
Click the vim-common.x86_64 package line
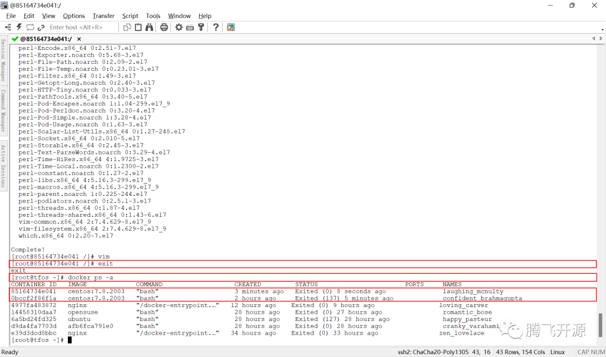[x=85, y=222]
